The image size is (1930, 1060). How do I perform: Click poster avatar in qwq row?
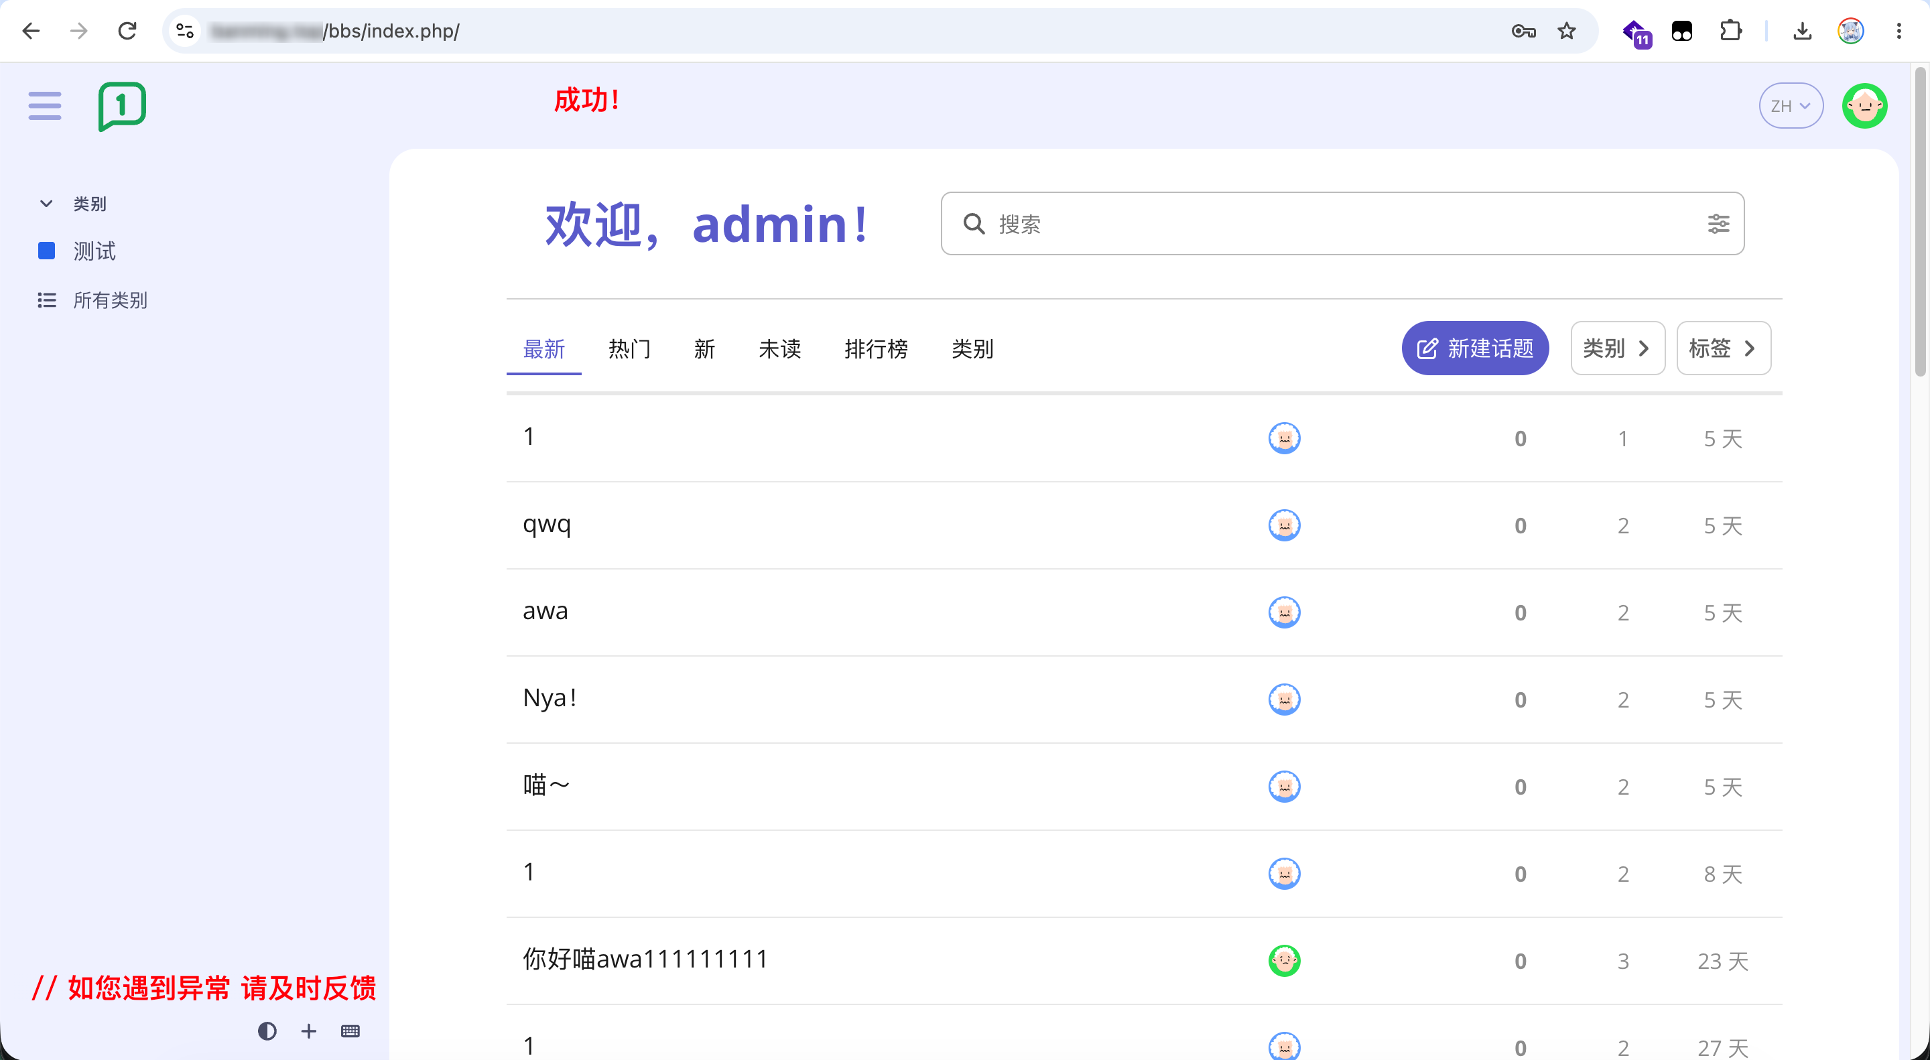pos(1284,525)
